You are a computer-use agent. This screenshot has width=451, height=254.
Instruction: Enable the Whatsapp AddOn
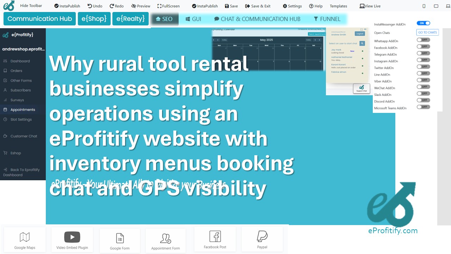tap(423, 40)
